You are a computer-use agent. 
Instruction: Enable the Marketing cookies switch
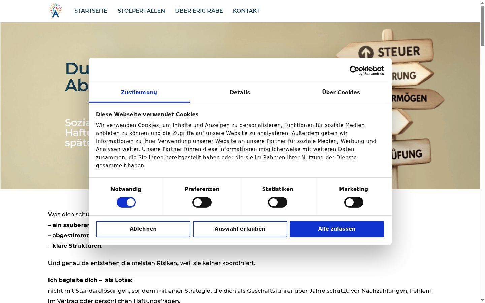pos(354,202)
